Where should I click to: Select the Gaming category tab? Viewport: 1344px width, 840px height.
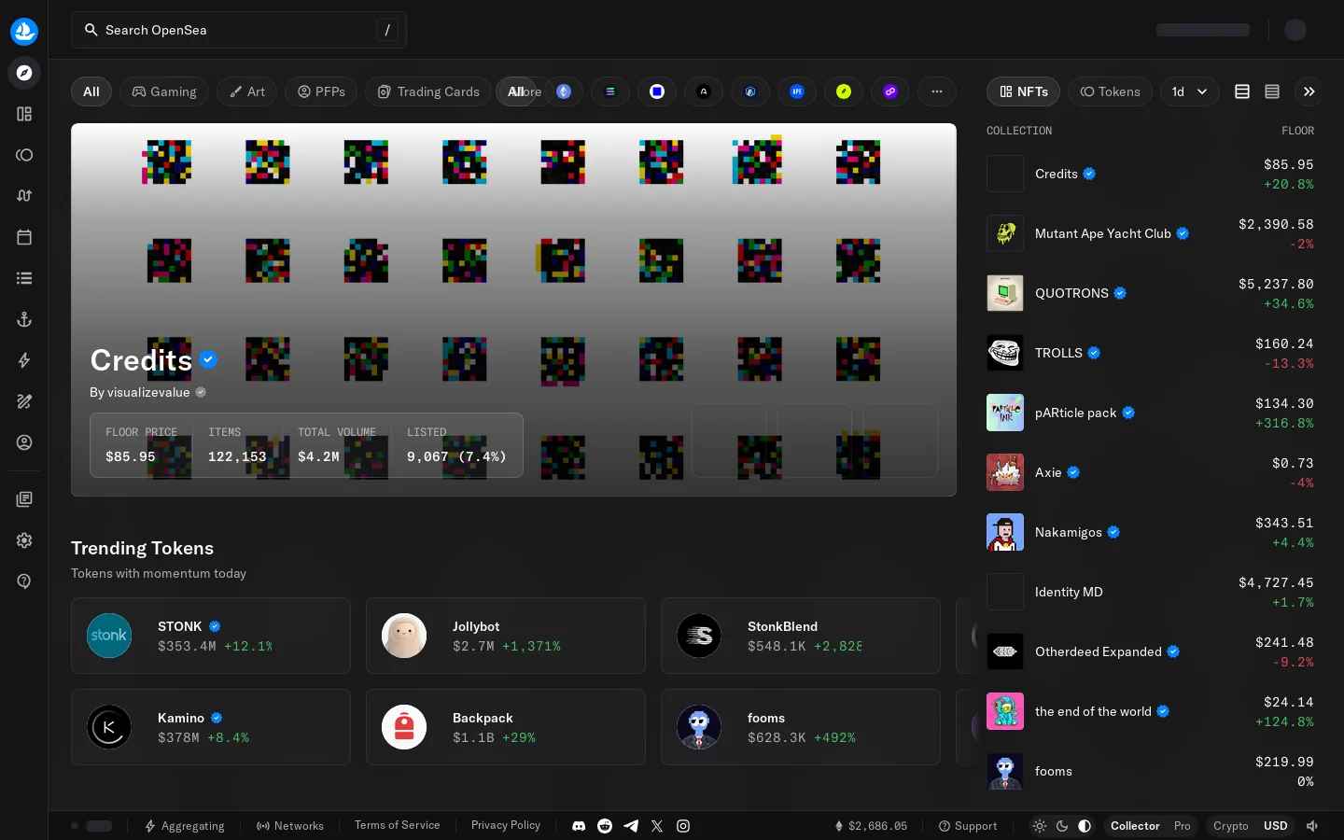click(x=164, y=91)
